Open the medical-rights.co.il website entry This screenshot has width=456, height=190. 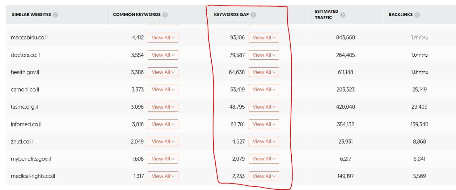pos(33,176)
